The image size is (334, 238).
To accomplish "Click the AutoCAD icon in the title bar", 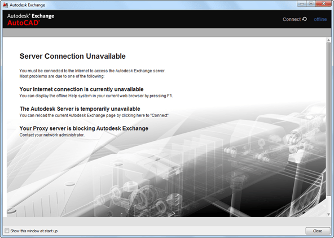I will pos(6,5).
